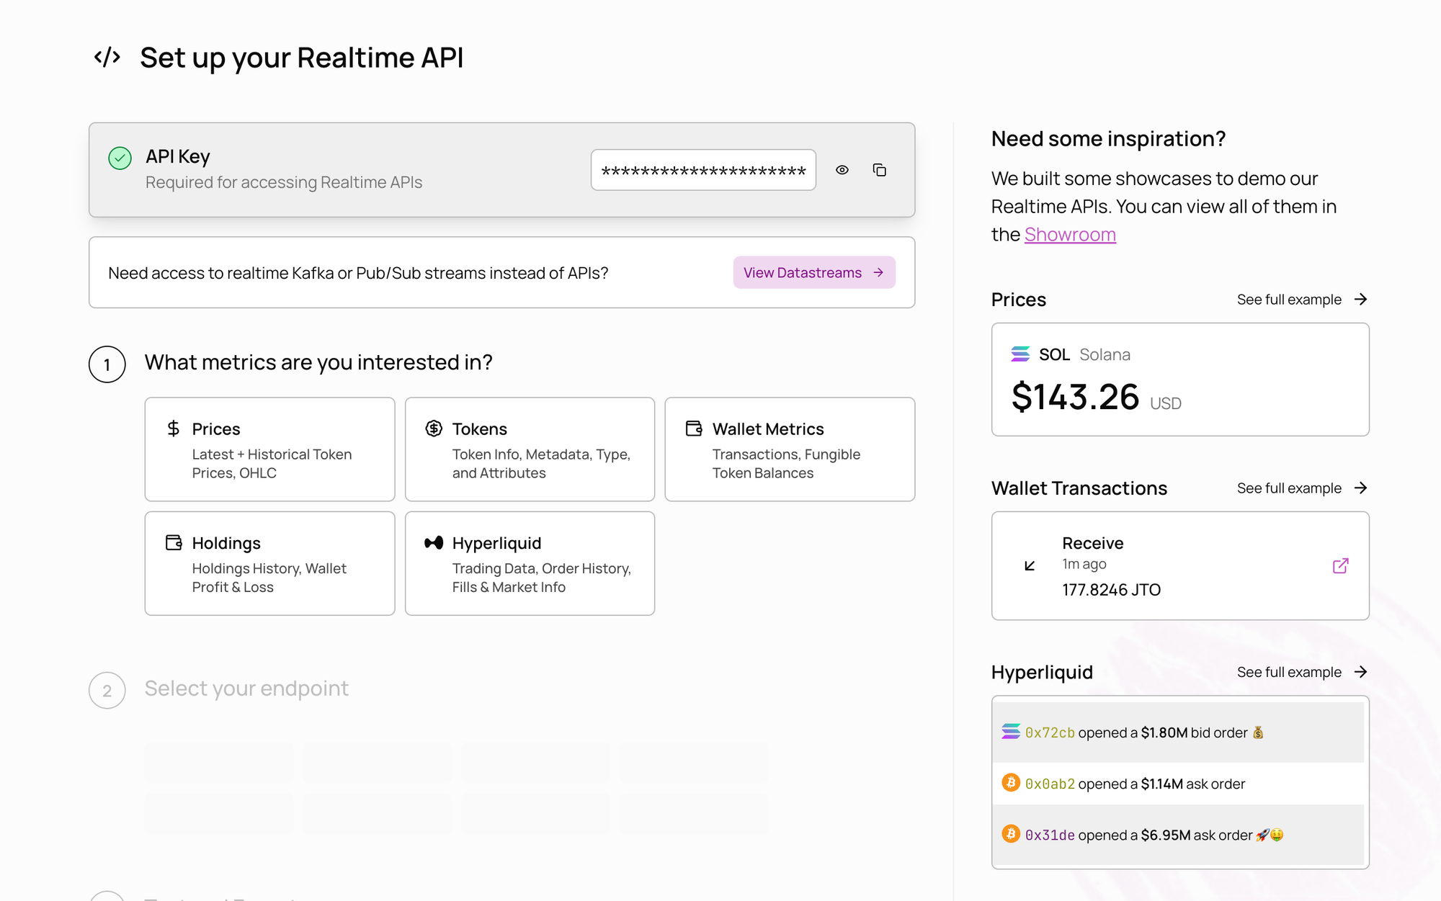Reveal the API key with the eye icon

click(842, 170)
